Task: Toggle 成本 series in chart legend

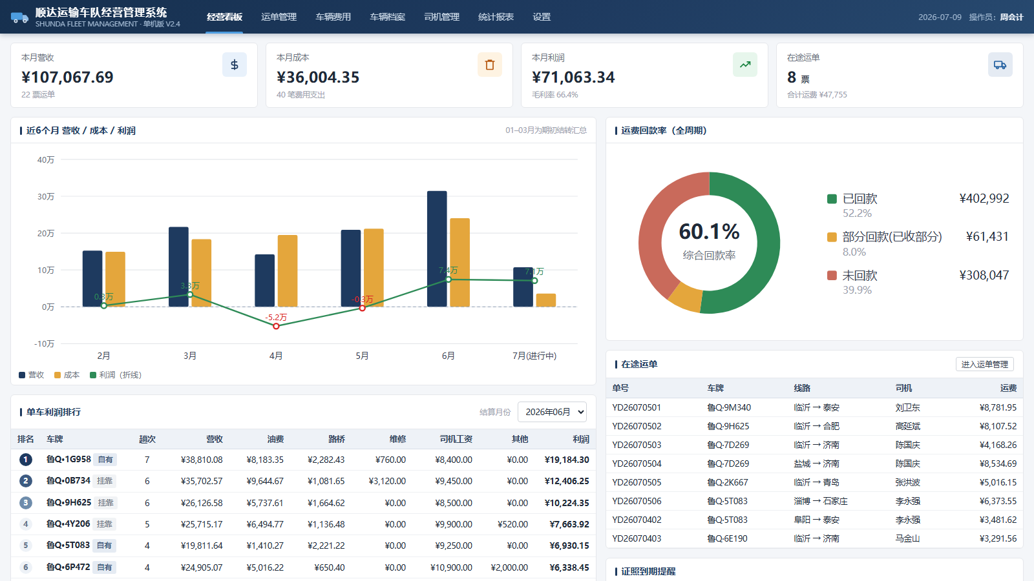Action: [67, 375]
